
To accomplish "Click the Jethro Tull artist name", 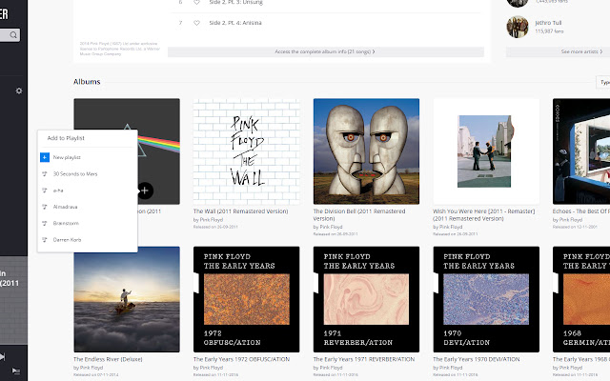I will [x=548, y=23].
